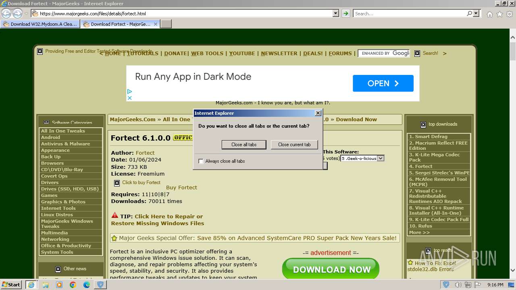
Task: Close the ad using the blue X icon
Action: coord(130,98)
